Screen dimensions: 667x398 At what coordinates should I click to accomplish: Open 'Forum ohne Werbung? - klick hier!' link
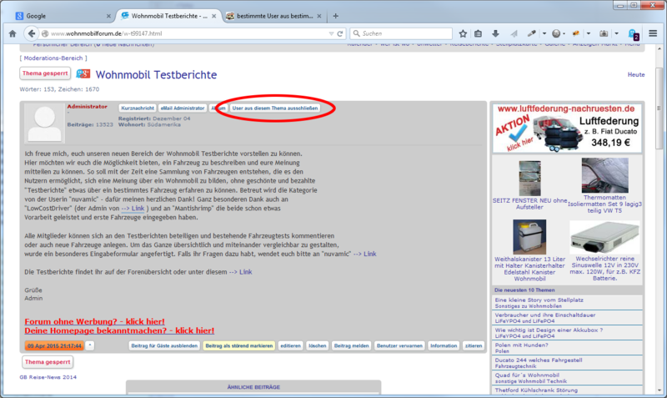94,321
